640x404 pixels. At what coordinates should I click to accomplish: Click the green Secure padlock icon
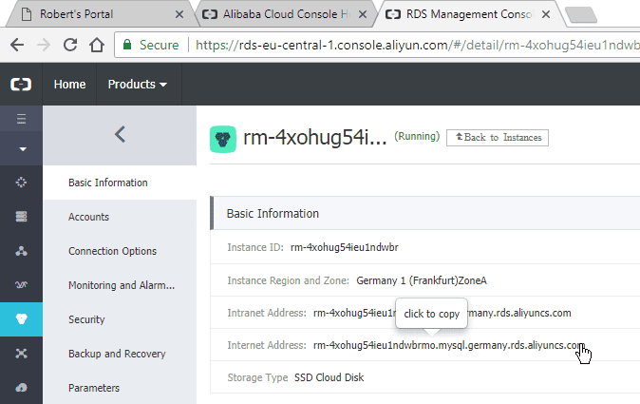127,45
